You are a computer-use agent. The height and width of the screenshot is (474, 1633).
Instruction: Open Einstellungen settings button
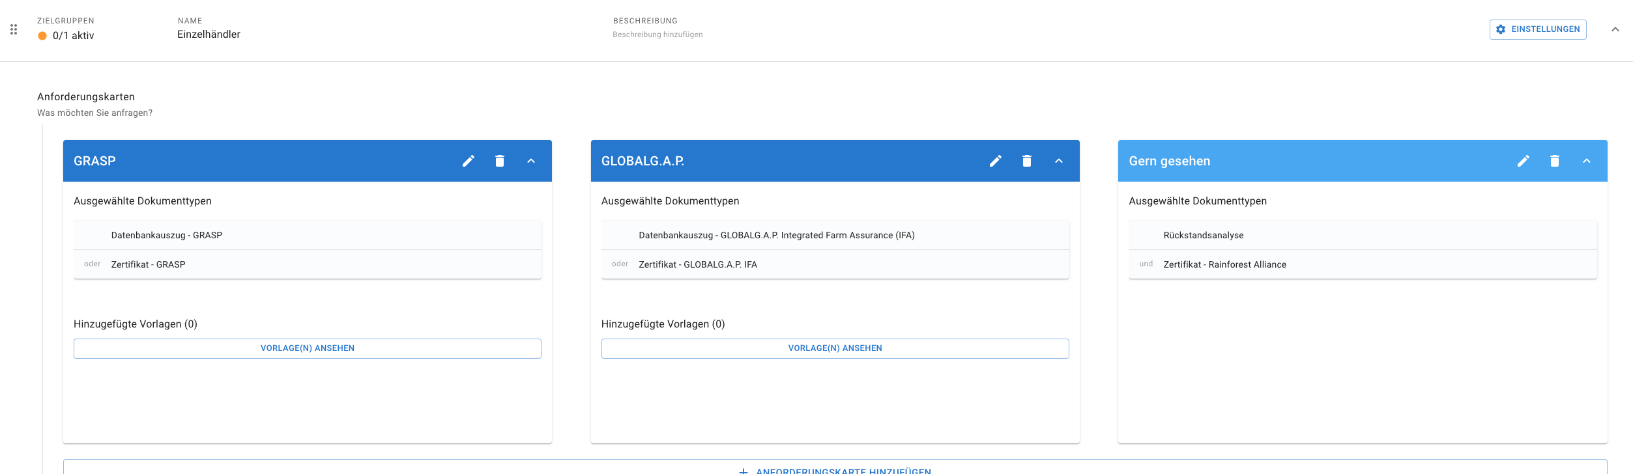click(1538, 29)
